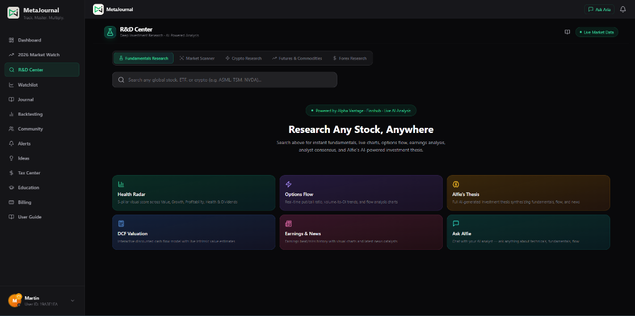Screen dimensions: 635x316
Task: Click the Ask Aria button
Action: coord(600,9)
